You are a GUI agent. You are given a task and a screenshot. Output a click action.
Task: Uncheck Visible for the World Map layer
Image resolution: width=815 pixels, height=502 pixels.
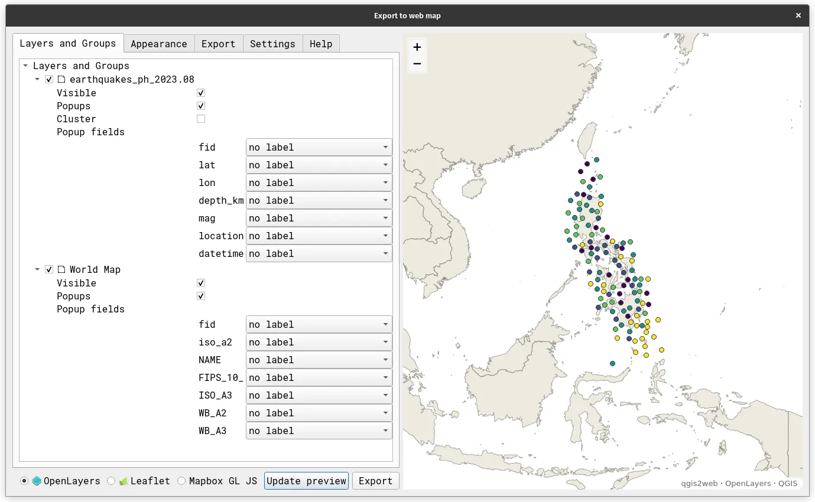(201, 282)
